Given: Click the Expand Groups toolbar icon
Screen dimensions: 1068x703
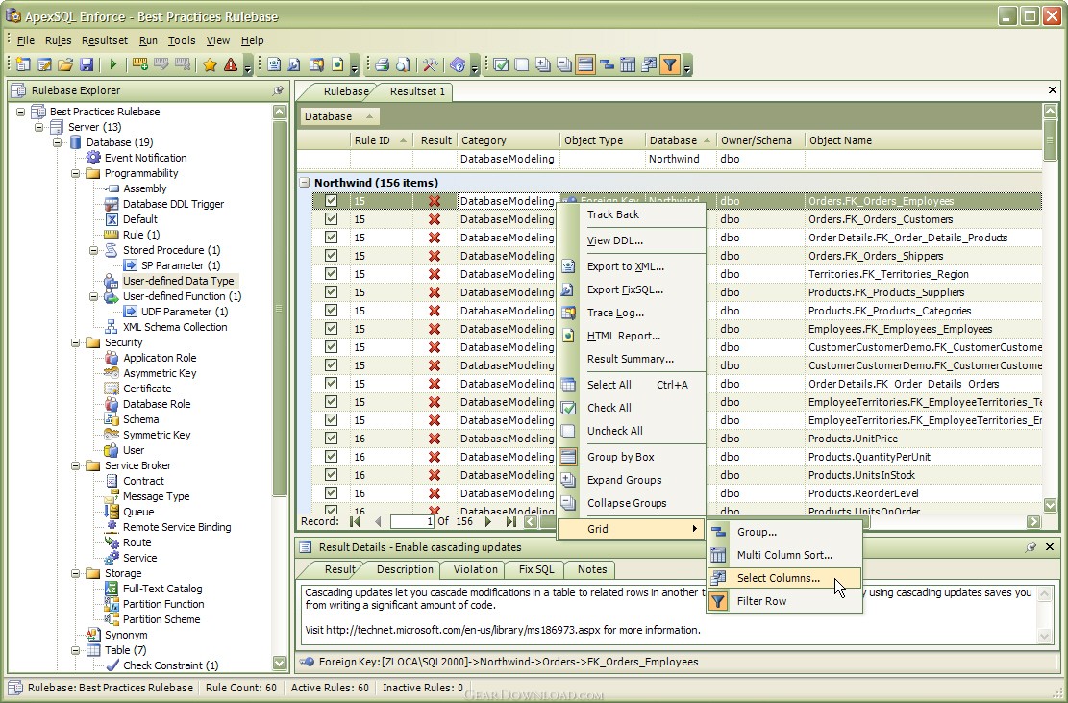Looking at the screenshot, I should 543,64.
